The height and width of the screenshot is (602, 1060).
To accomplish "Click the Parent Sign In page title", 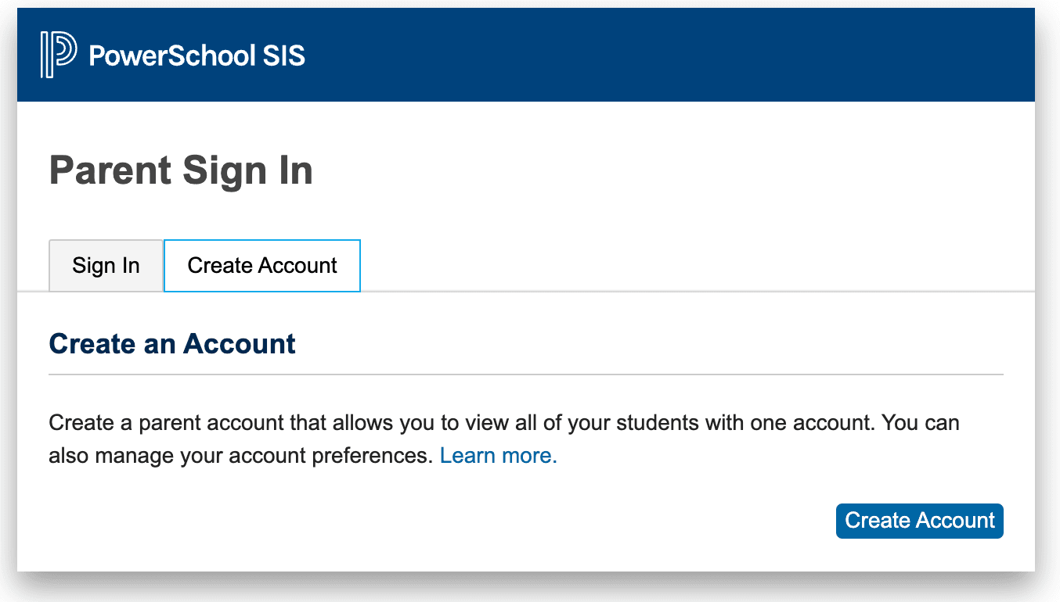I will click(181, 170).
